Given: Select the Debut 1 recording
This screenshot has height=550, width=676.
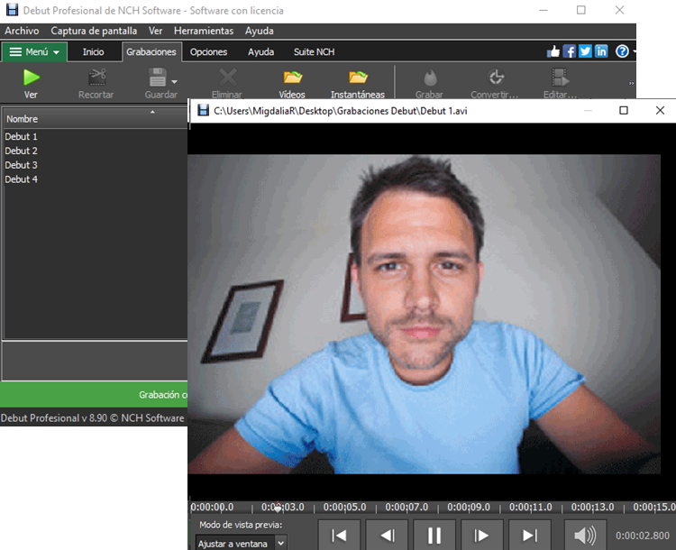Looking at the screenshot, I should [21, 136].
